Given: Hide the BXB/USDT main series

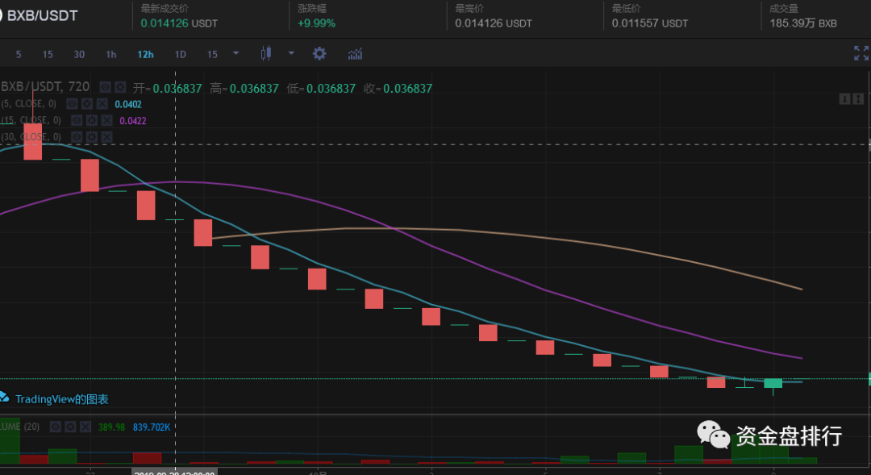Looking at the screenshot, I should pyautogui.click(x=105, y=87).
